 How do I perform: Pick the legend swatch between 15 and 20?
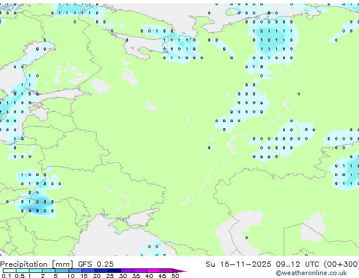tap(88, 271)
